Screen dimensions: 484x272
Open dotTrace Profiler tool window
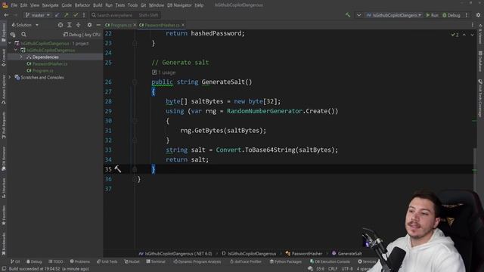pyautogui.click(x=246, y=261)
